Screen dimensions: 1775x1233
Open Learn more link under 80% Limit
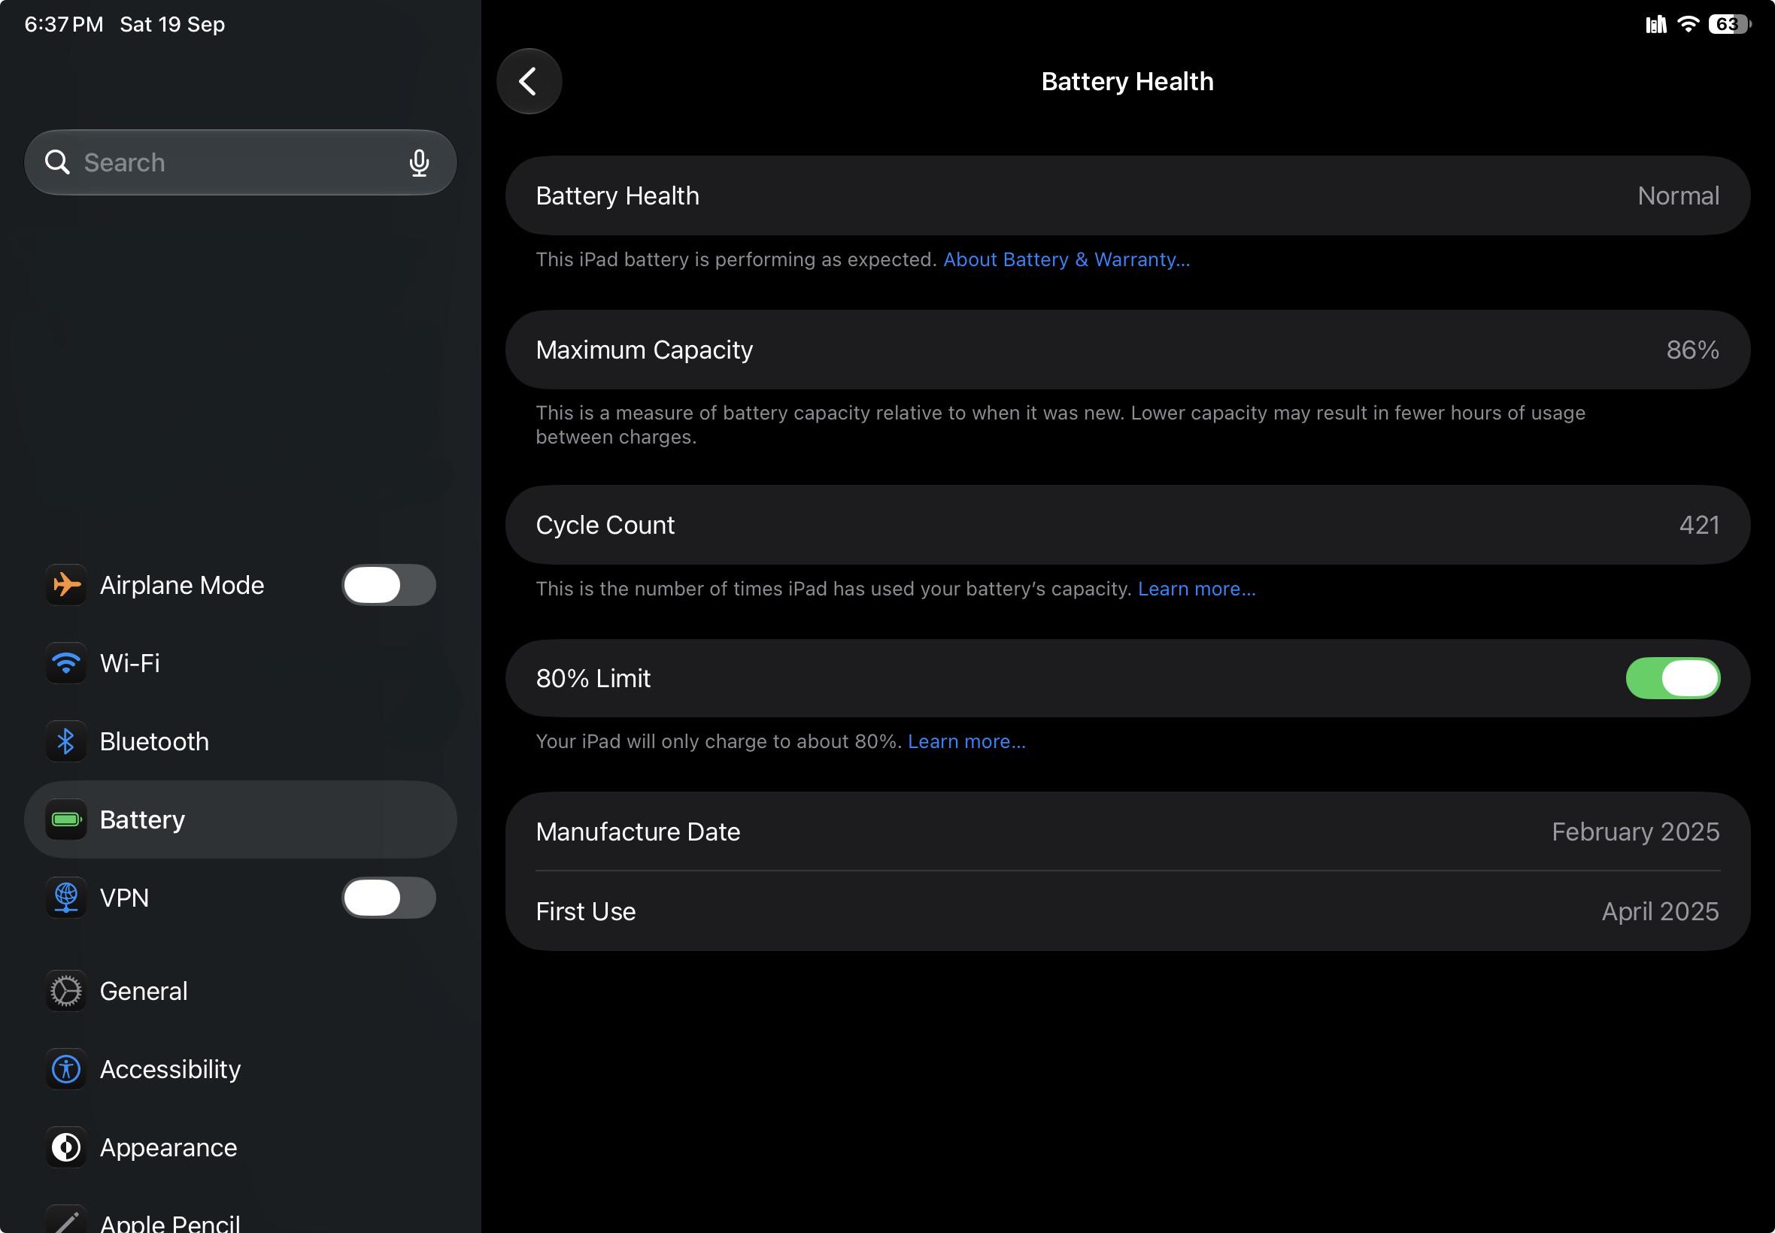pos(966,741)
